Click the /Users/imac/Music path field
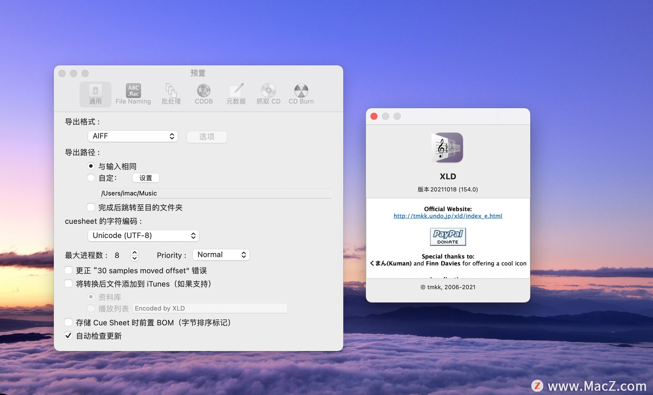The width and height of the screenshot is (653, 395). point(215,193)
